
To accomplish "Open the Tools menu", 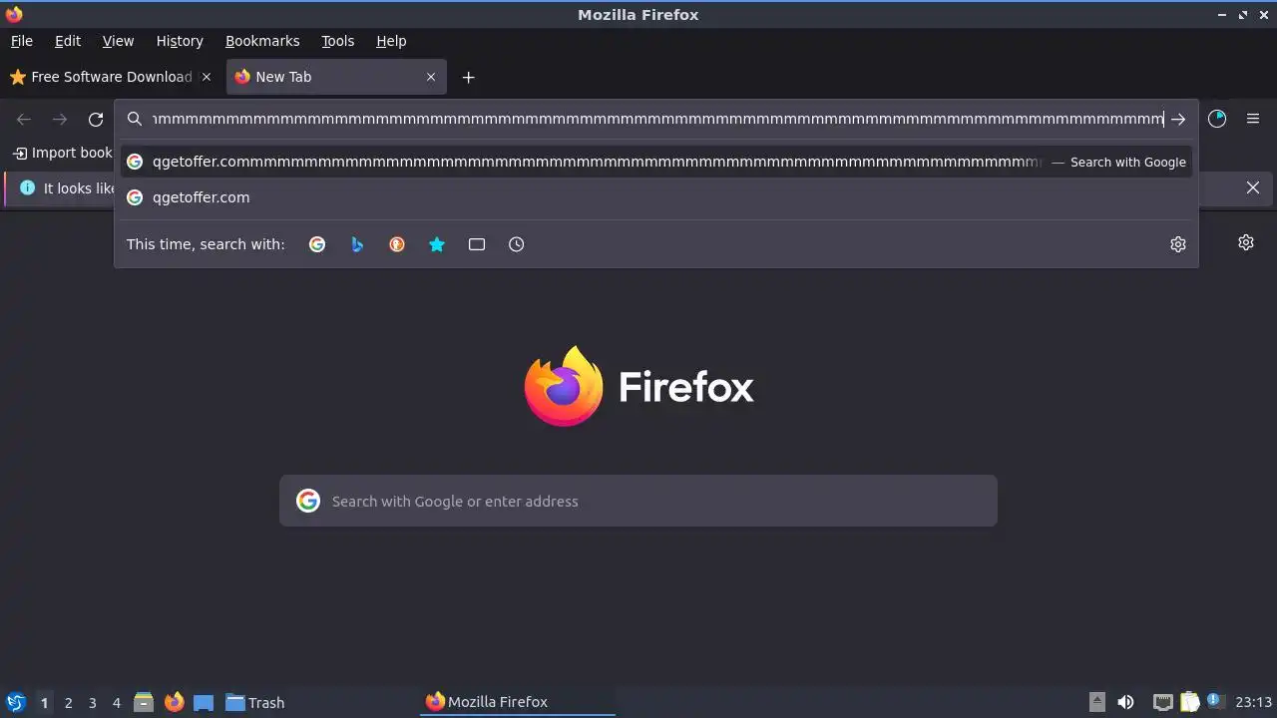I will [338, 41].
